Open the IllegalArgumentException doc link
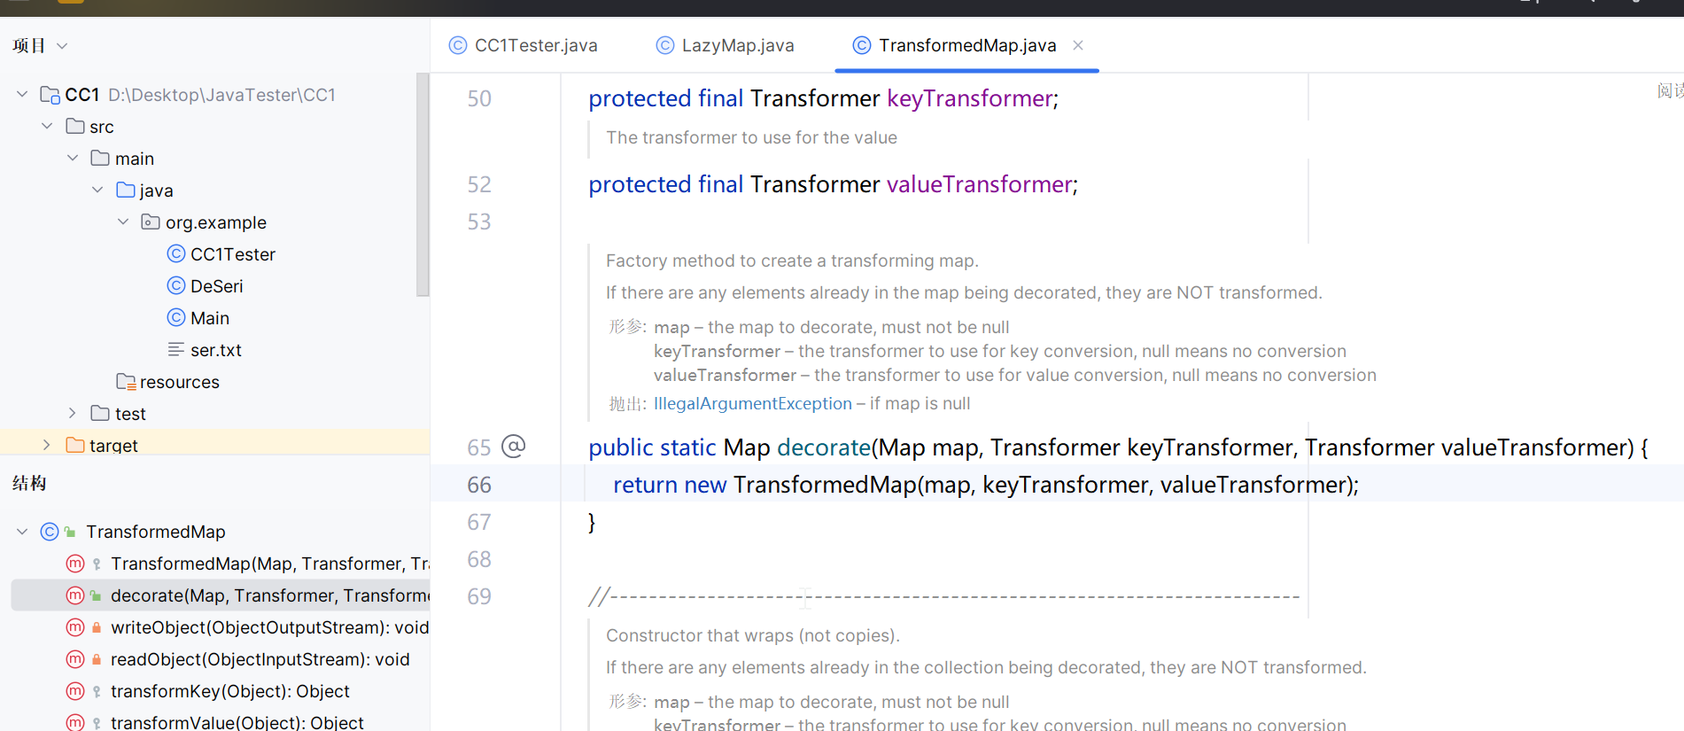 (752, 404)
